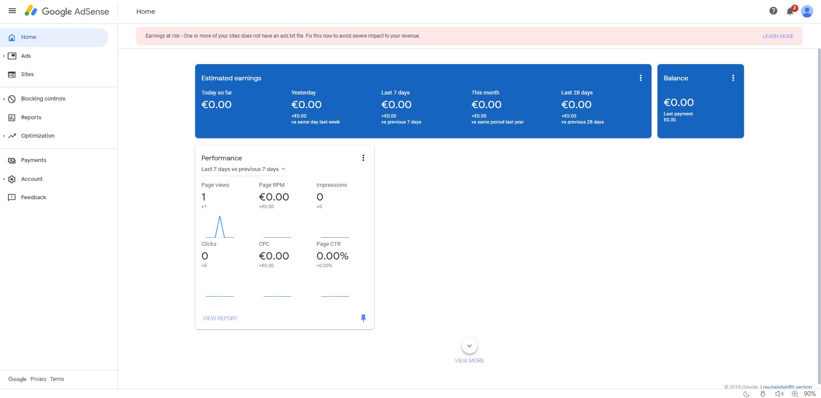Click the Reports chart icon
The width and height of the screenshot is (821, 398).
click(12, 118)
